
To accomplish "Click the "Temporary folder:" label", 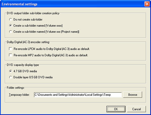I will tap(19, 95).
